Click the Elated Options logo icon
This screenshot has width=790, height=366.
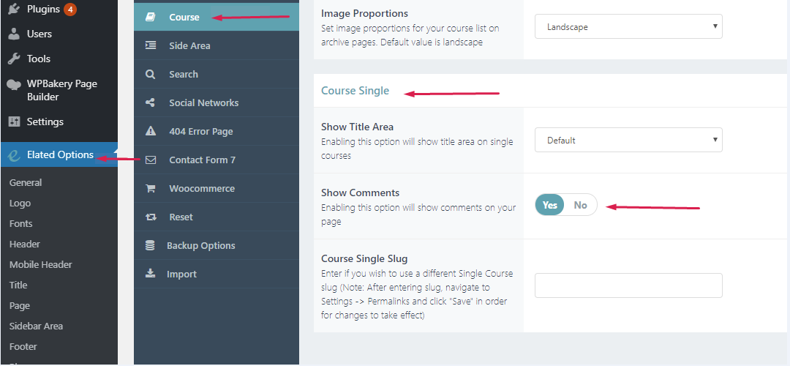tap(14, 156)
